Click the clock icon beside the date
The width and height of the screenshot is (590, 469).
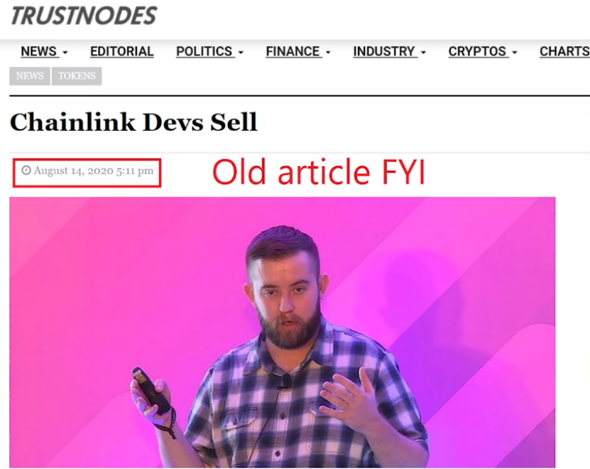(x=26, y=171)
